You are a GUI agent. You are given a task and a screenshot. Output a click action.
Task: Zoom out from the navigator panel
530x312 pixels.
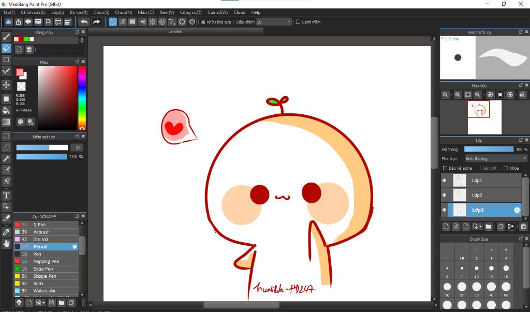click(477, 95)
